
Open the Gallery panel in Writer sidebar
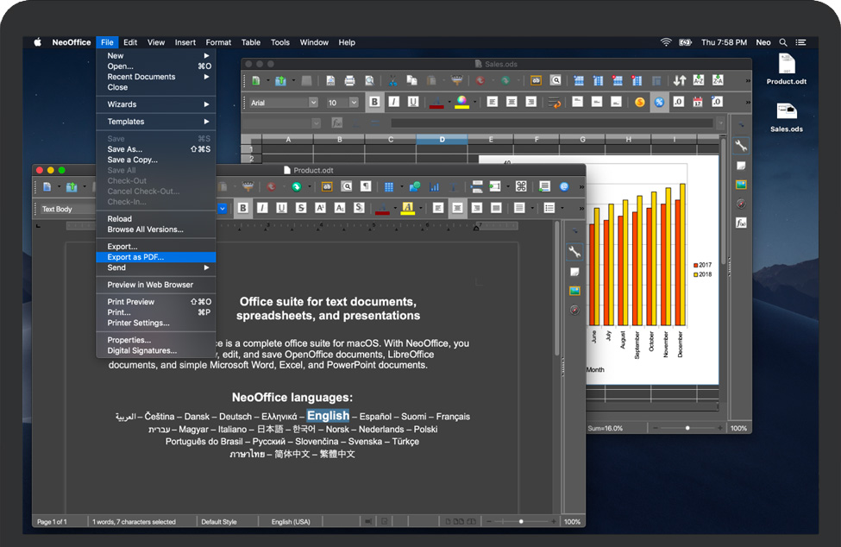click(574, 291)
